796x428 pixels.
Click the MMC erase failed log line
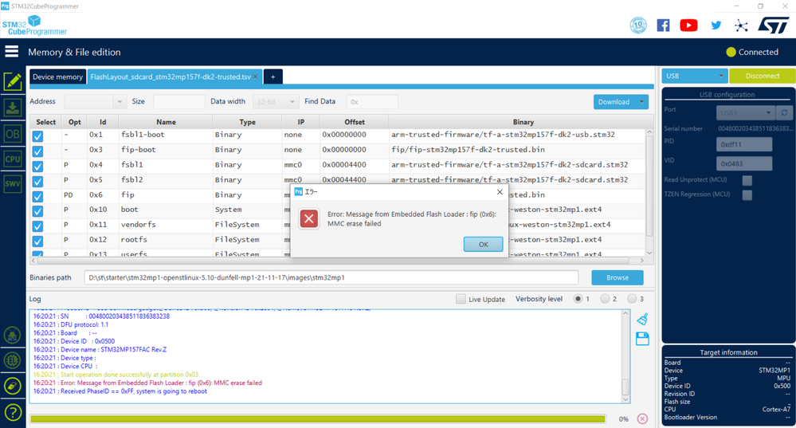point(147,383)
